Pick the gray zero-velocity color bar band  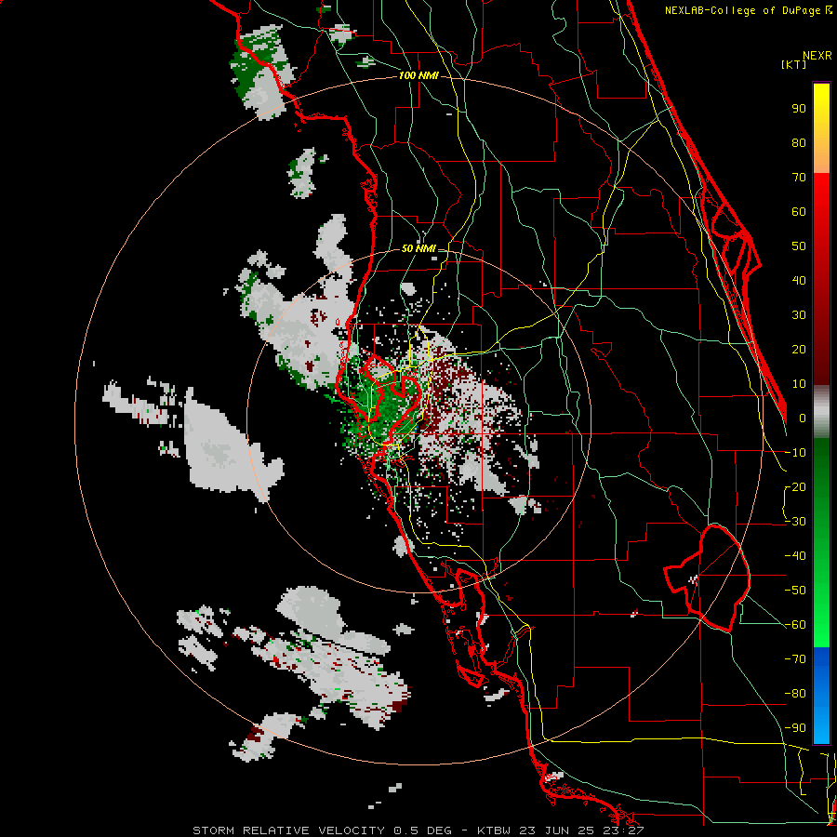pos(821,412)
